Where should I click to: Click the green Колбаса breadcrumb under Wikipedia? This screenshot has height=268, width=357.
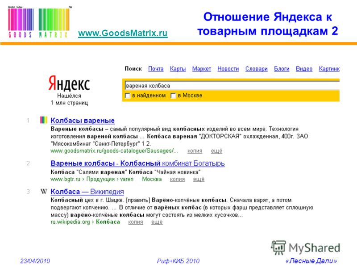coord(108,222)
